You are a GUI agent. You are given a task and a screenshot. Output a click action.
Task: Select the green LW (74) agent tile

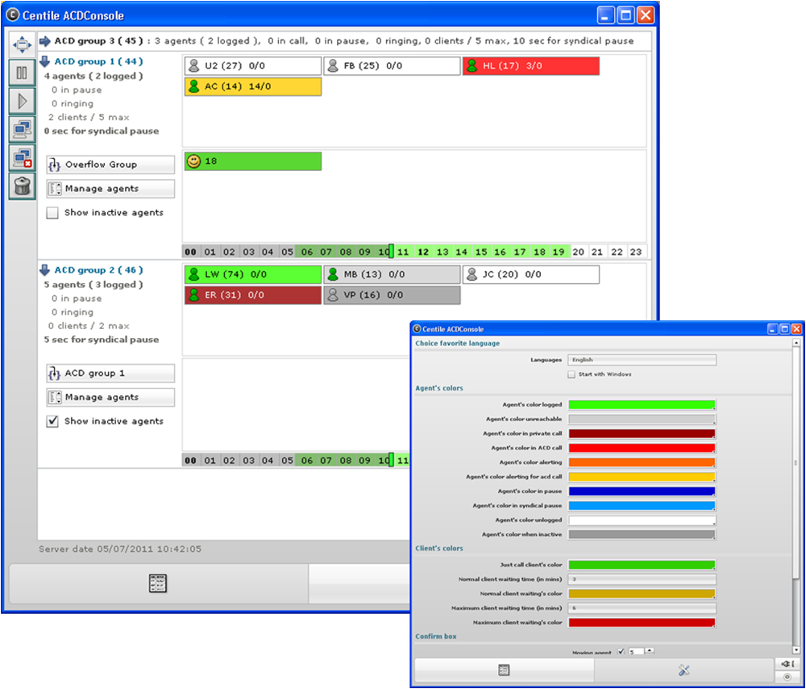(253, 274)
